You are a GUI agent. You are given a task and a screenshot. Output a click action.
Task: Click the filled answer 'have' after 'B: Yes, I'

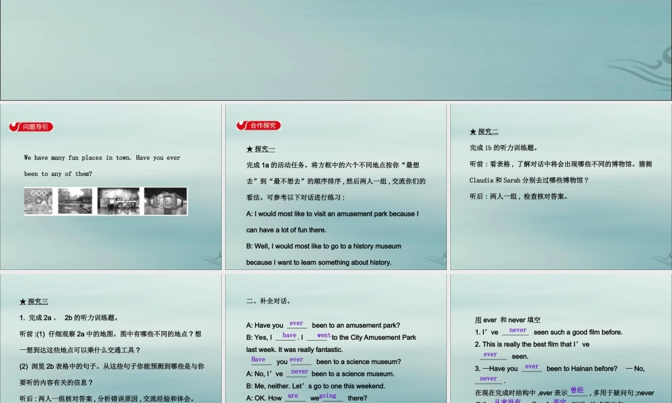point(289,335)
